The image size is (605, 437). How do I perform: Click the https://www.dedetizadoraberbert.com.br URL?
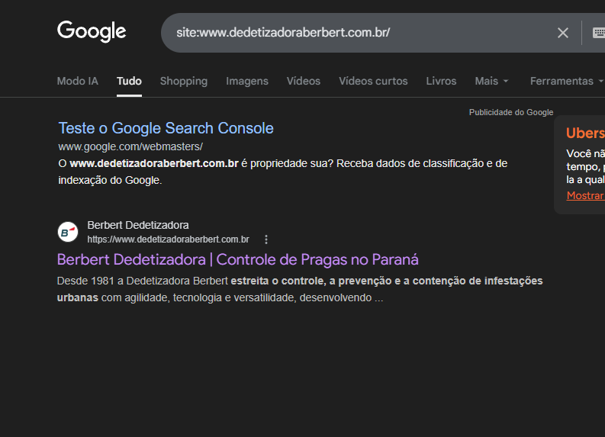point(169,239)
